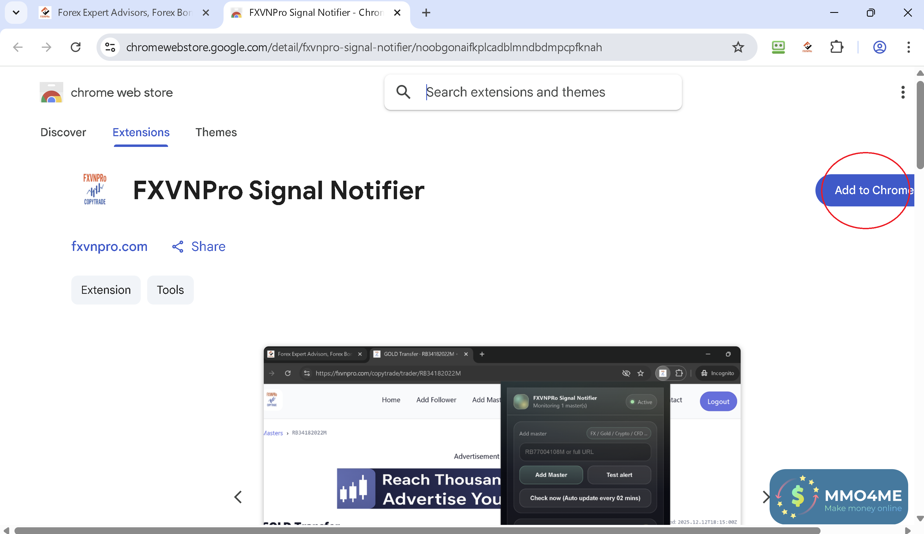The image size is (924, 534).
Task: Click the site information icon
Action: [110, 47]
